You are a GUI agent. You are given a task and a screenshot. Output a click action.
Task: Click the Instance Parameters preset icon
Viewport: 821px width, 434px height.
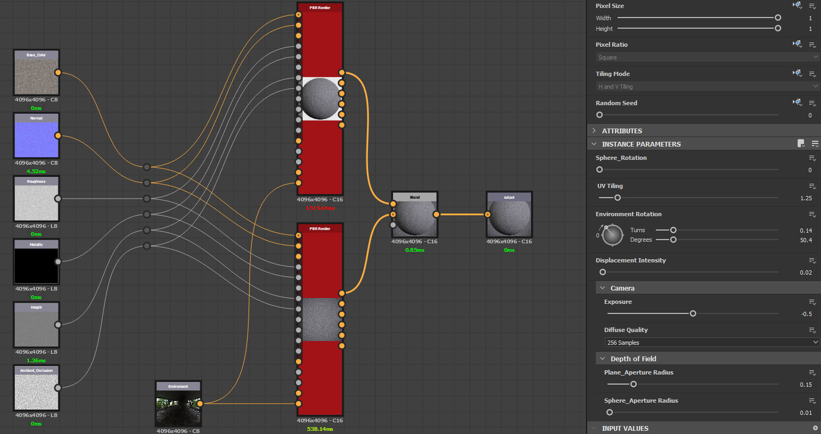(x=801, y=143)
